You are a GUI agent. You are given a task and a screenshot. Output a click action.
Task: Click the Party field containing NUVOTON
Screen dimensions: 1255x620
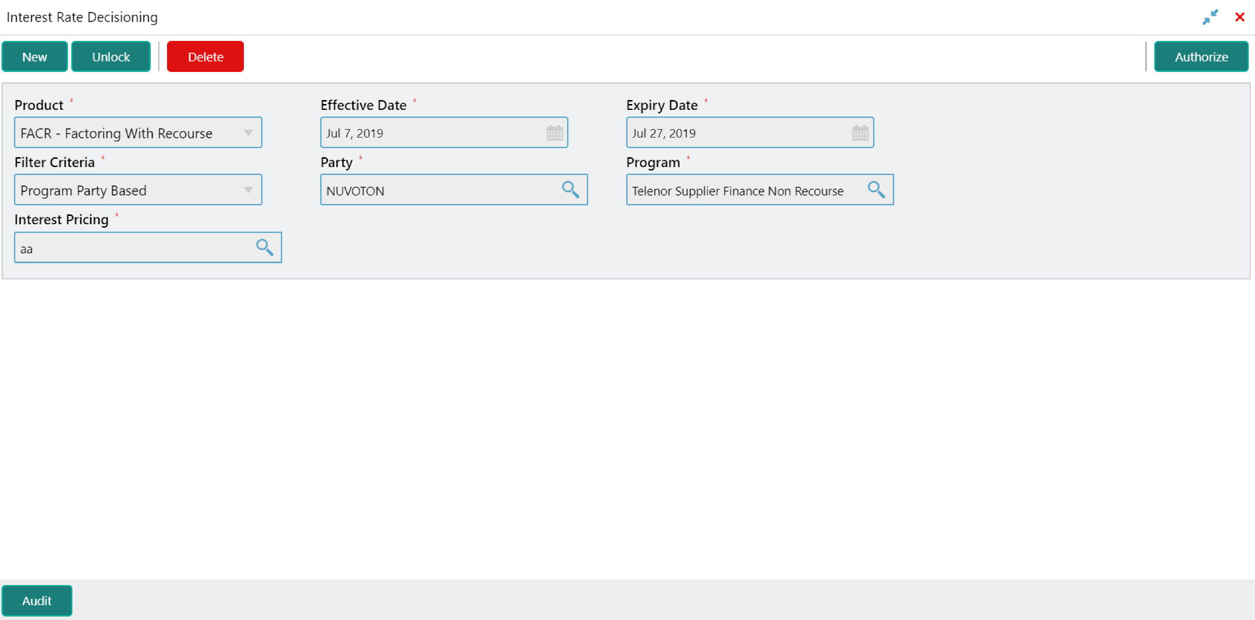[439, 191]
